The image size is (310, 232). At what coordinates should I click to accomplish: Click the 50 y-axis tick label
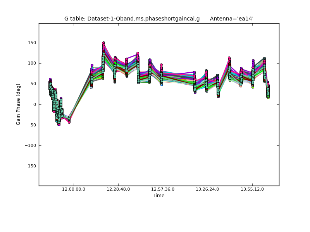pyautogui.click(x=33, y=84)
